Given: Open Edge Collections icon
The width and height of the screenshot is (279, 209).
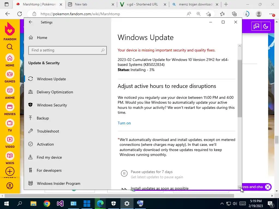Looking at the screenshot, I should pos(234,14).
